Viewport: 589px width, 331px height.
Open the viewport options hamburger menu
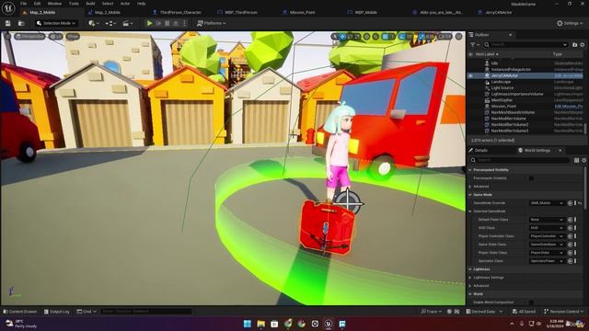tap(7, 36)
